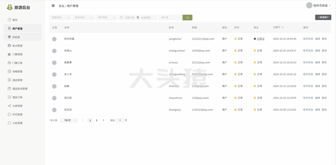Open the 禁言状态 dropdown filter
336x165 pixels.
click(x=83, y=18)
